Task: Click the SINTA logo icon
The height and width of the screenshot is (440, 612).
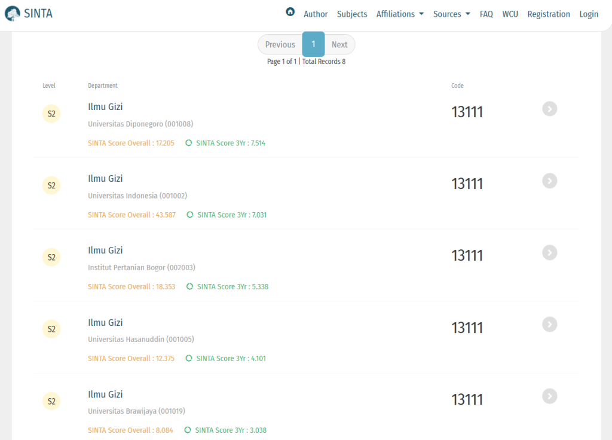Action: (x=13, y=13)
